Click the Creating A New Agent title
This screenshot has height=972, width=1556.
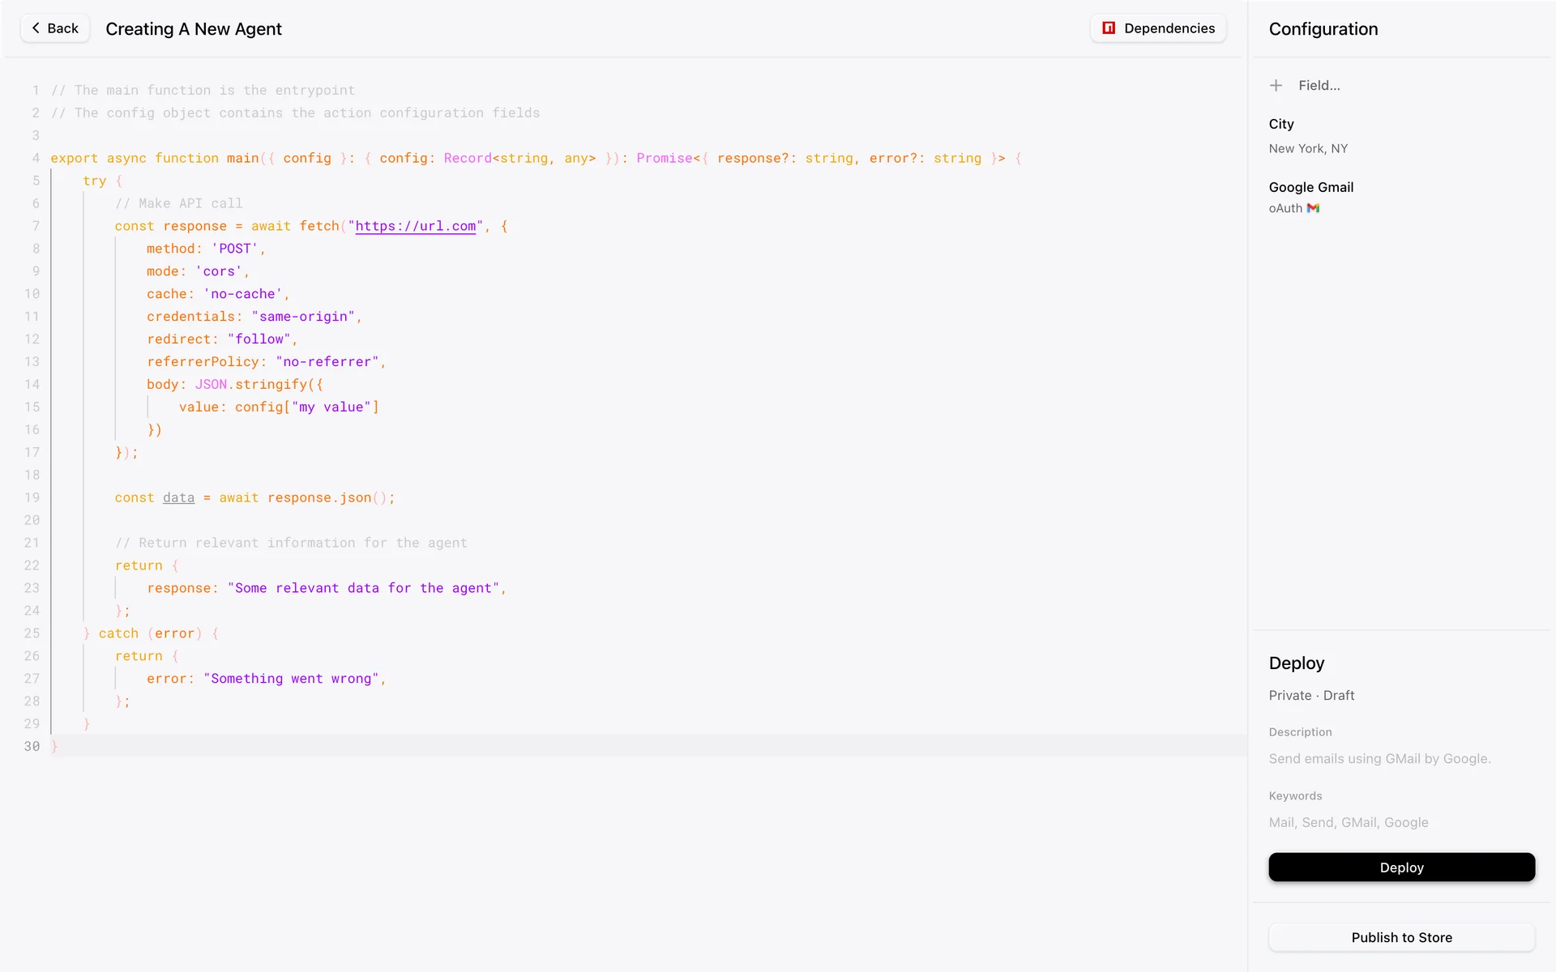[194, 29]
